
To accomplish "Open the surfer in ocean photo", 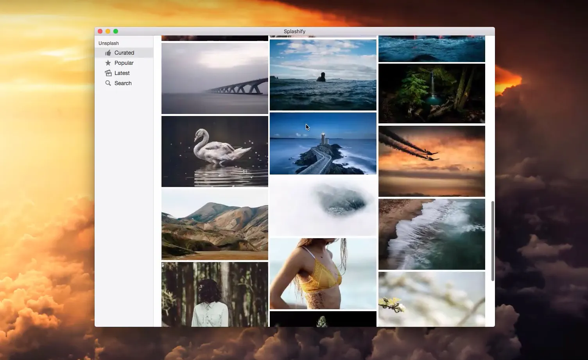I will click(x=323, y=75).
